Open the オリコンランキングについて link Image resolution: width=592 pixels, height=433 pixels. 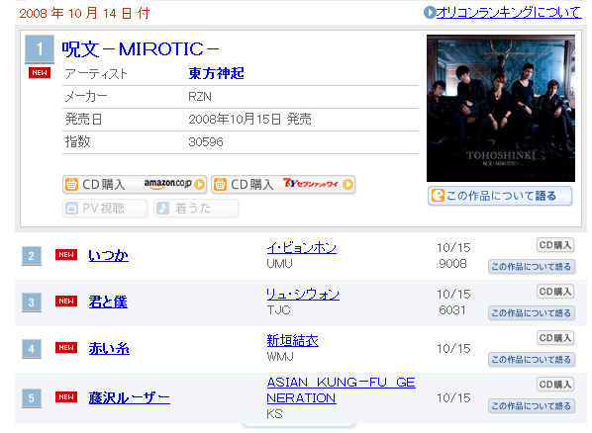[509, 13]
